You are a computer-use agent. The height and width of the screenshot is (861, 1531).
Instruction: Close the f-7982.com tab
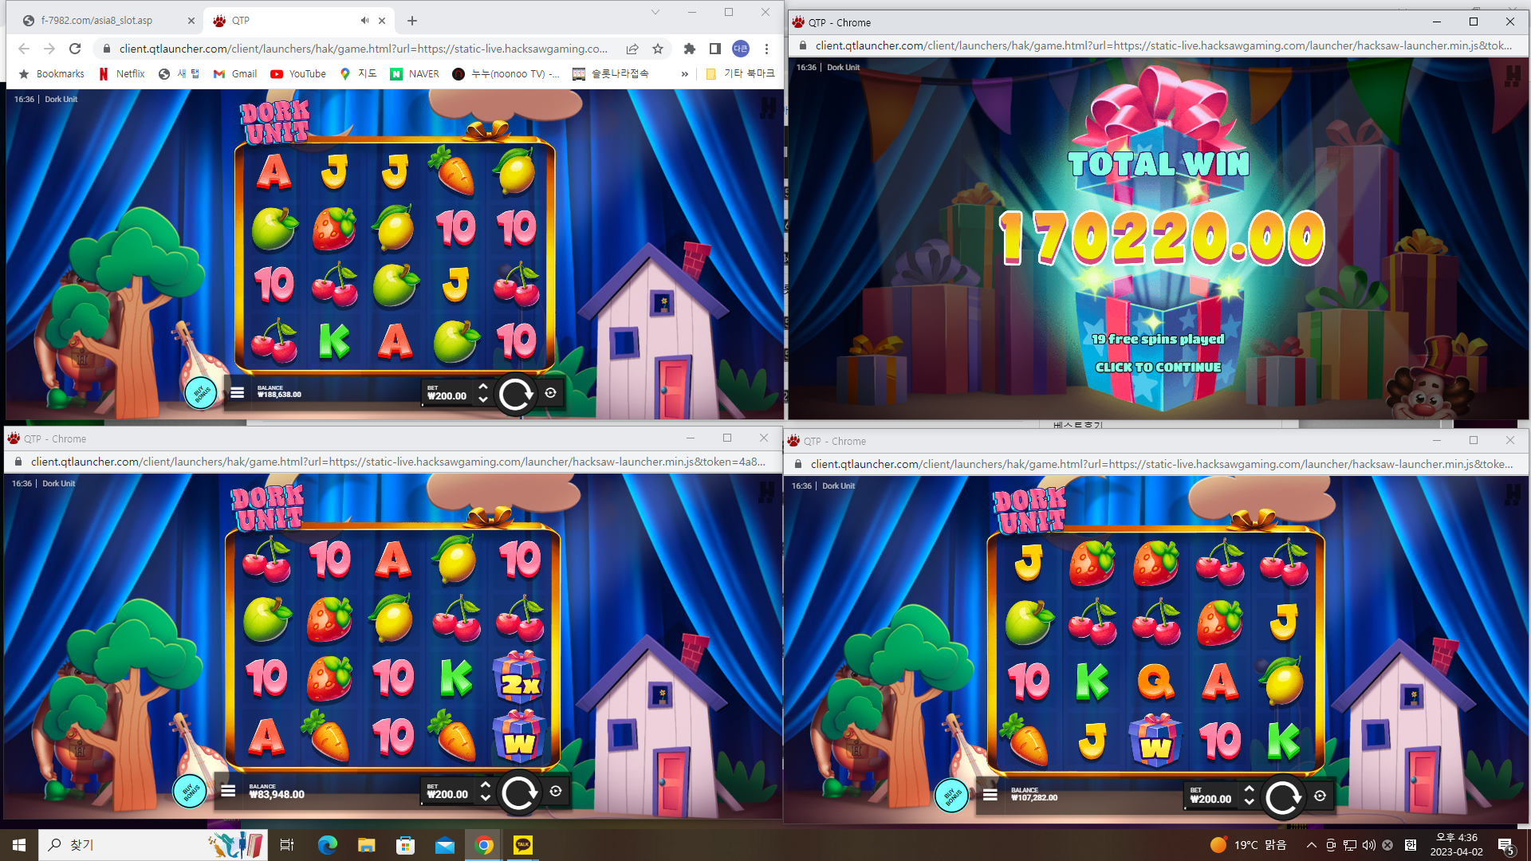(x=191, y=21)
